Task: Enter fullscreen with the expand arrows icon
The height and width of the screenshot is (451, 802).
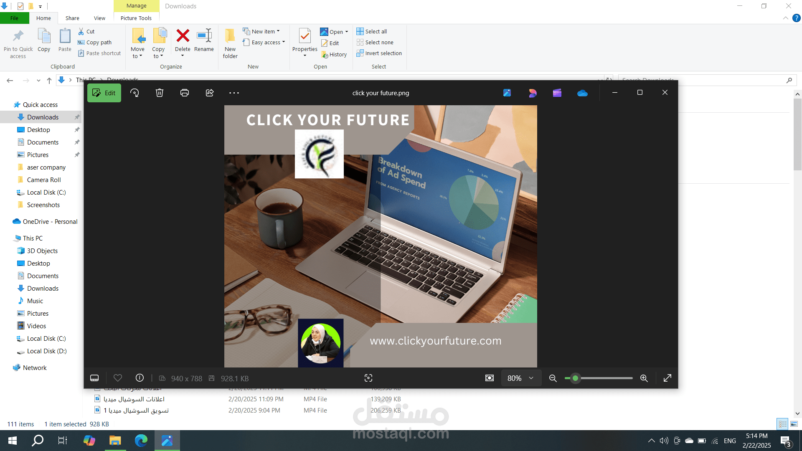Action: (x=667, y=378)
